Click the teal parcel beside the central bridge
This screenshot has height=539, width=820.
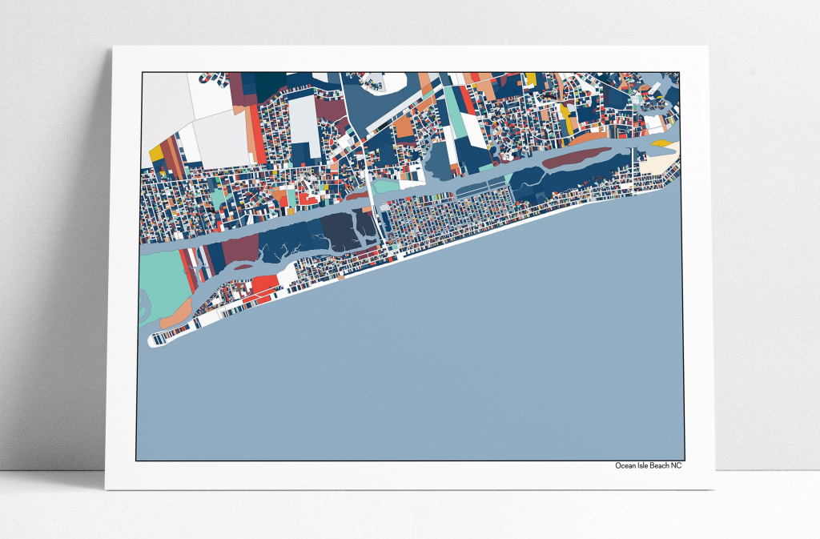tap(386, 186)
